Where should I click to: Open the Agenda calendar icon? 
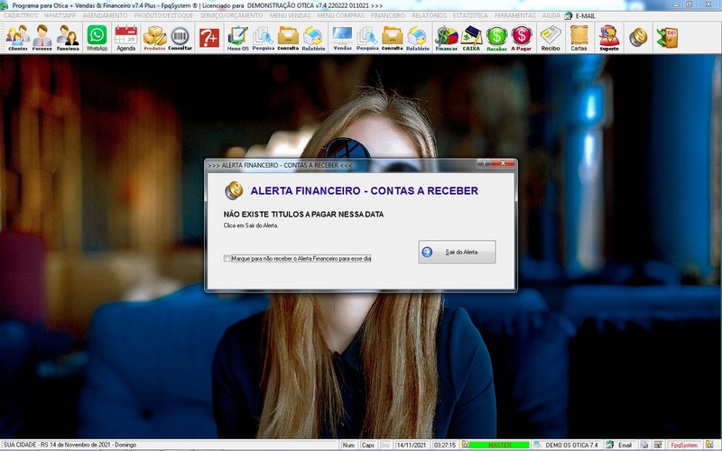tap(125, 38)
